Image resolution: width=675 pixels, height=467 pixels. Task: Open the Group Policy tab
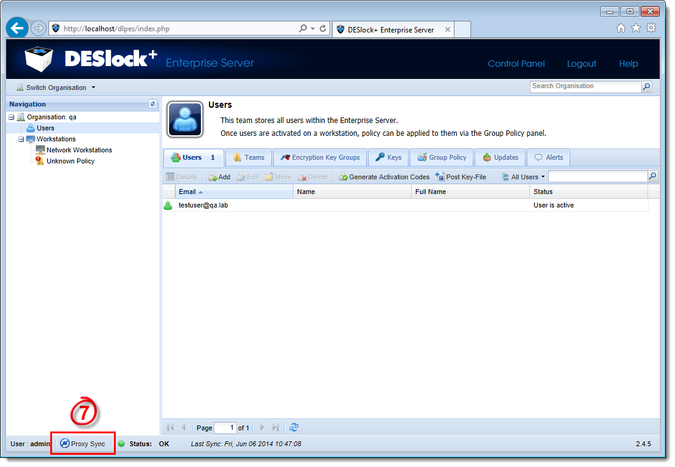pos(442,157)
